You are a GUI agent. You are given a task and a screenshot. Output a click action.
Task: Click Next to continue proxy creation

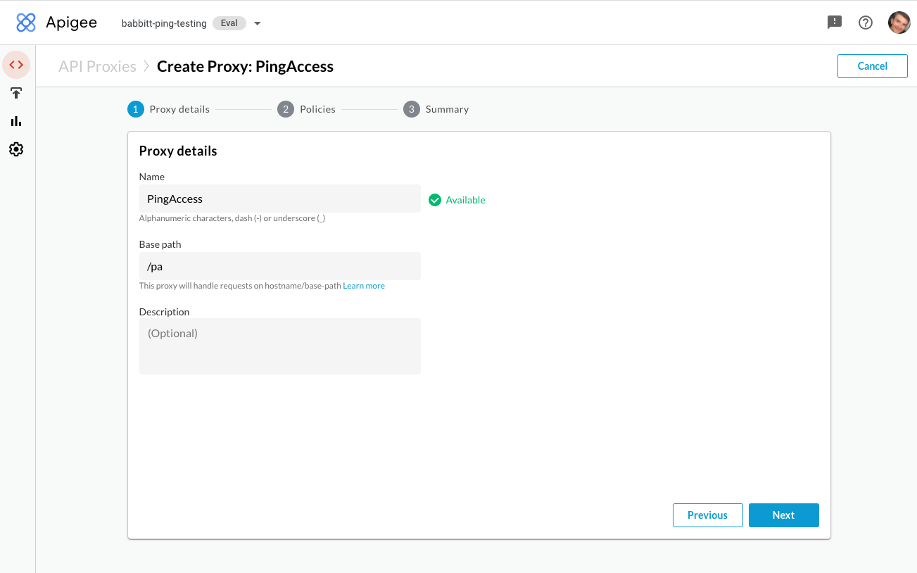(783, 515)
